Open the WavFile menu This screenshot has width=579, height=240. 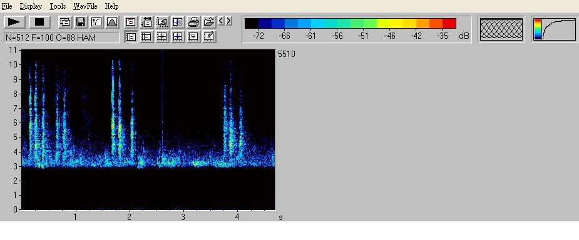(x=85, y=6)
